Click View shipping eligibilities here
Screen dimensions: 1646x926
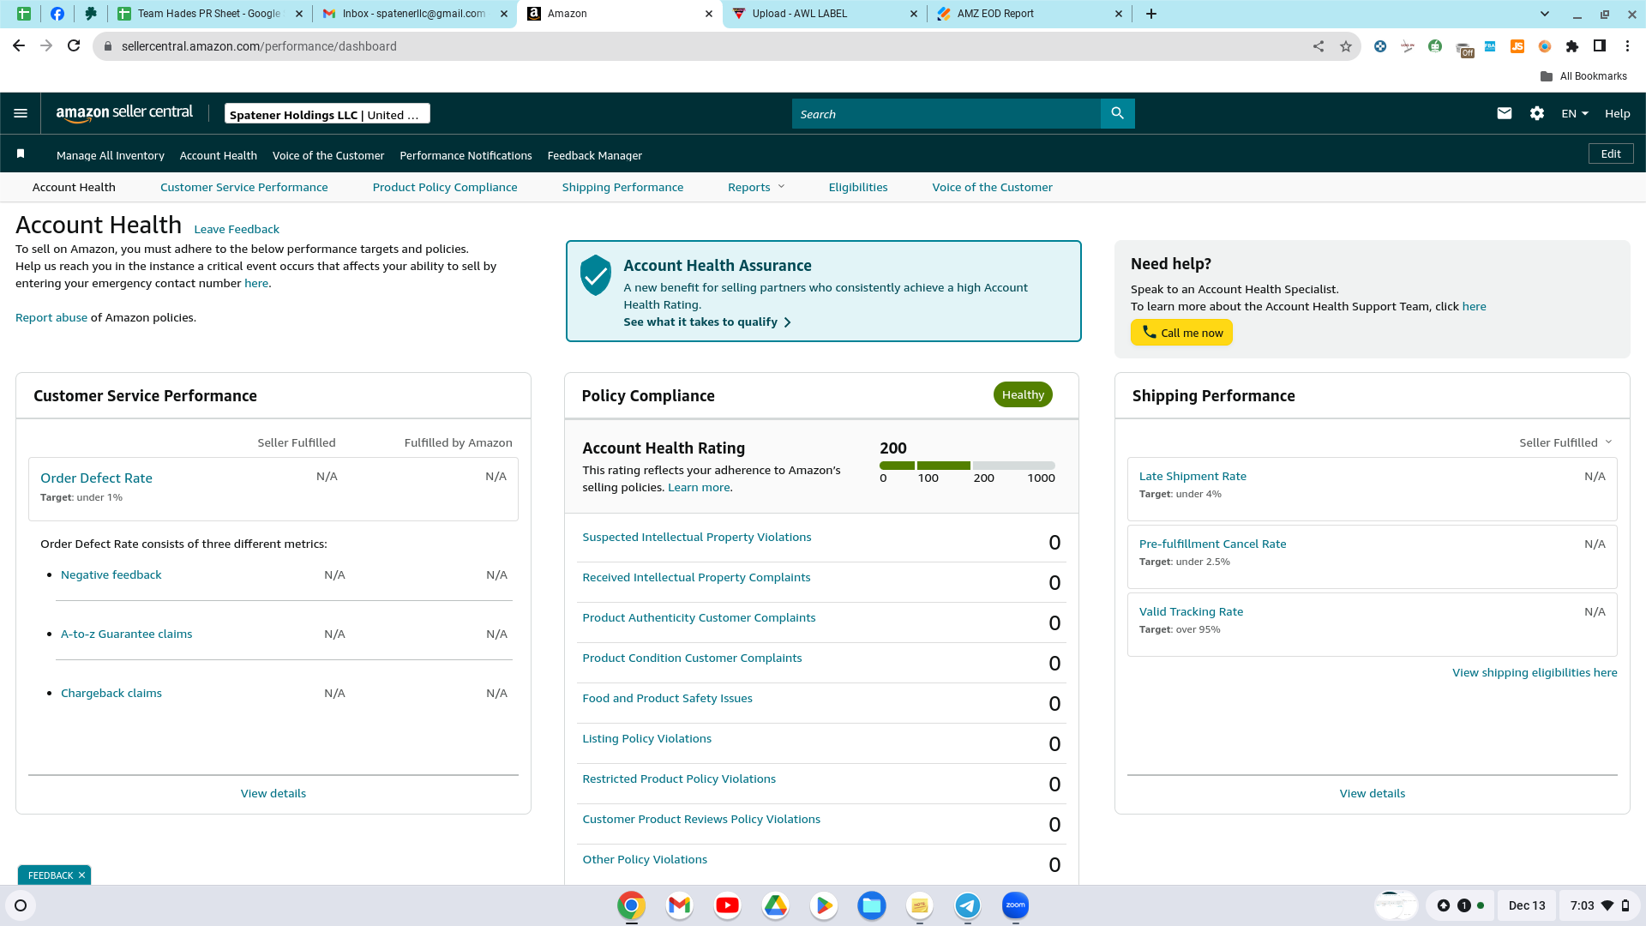coord(1535,672)
